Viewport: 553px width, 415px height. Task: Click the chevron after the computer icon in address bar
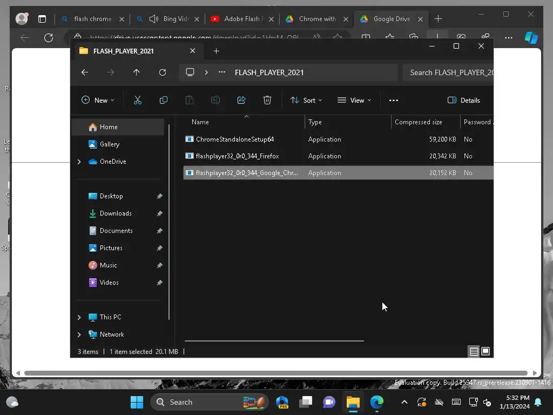click(x=206, y=72)
